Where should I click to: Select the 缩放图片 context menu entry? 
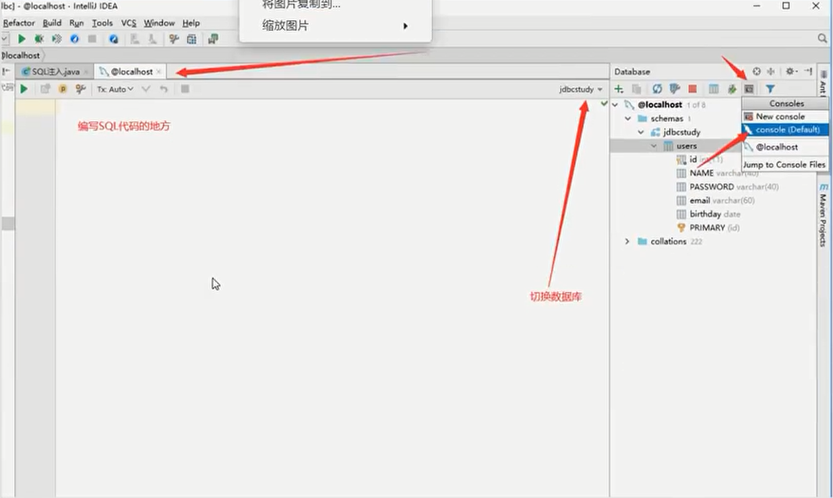tap(335, 26)
